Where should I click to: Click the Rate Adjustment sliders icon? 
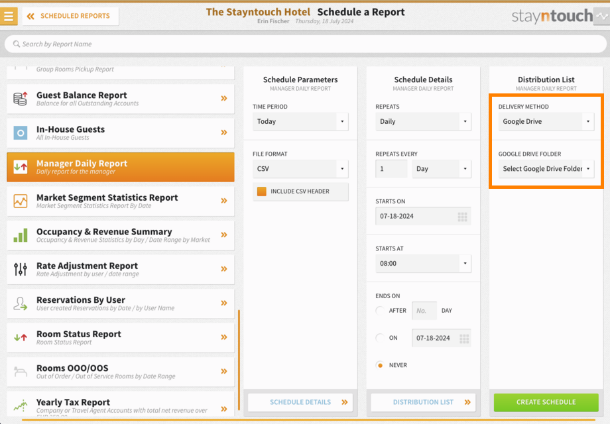(x=21, y=270)
